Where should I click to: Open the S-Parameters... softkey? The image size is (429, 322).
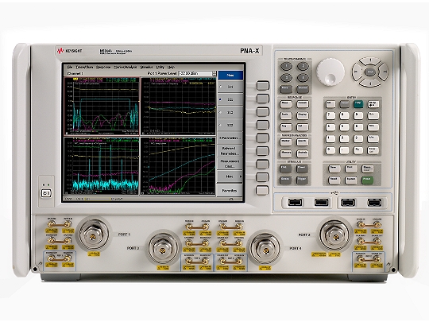coord(230,138)
